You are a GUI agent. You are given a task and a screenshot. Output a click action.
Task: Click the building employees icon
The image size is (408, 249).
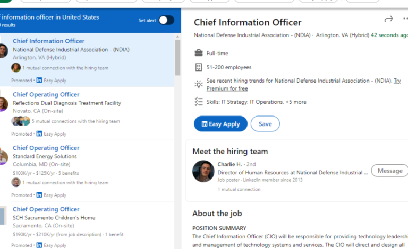pos(199,67)
